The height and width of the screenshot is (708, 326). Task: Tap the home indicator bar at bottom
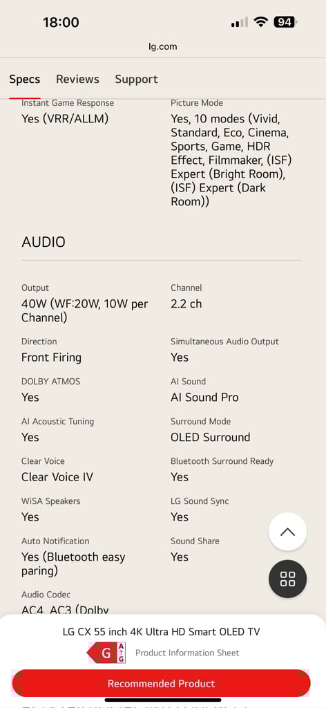[x=163, y=700]
